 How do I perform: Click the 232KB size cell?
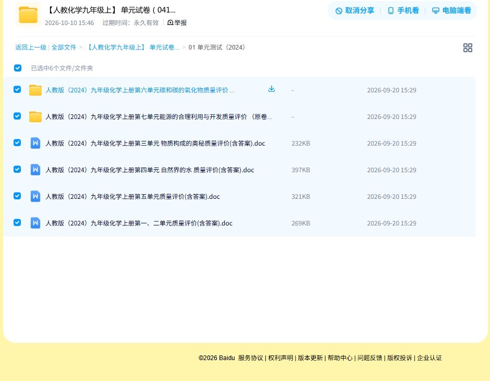point(301,143)
